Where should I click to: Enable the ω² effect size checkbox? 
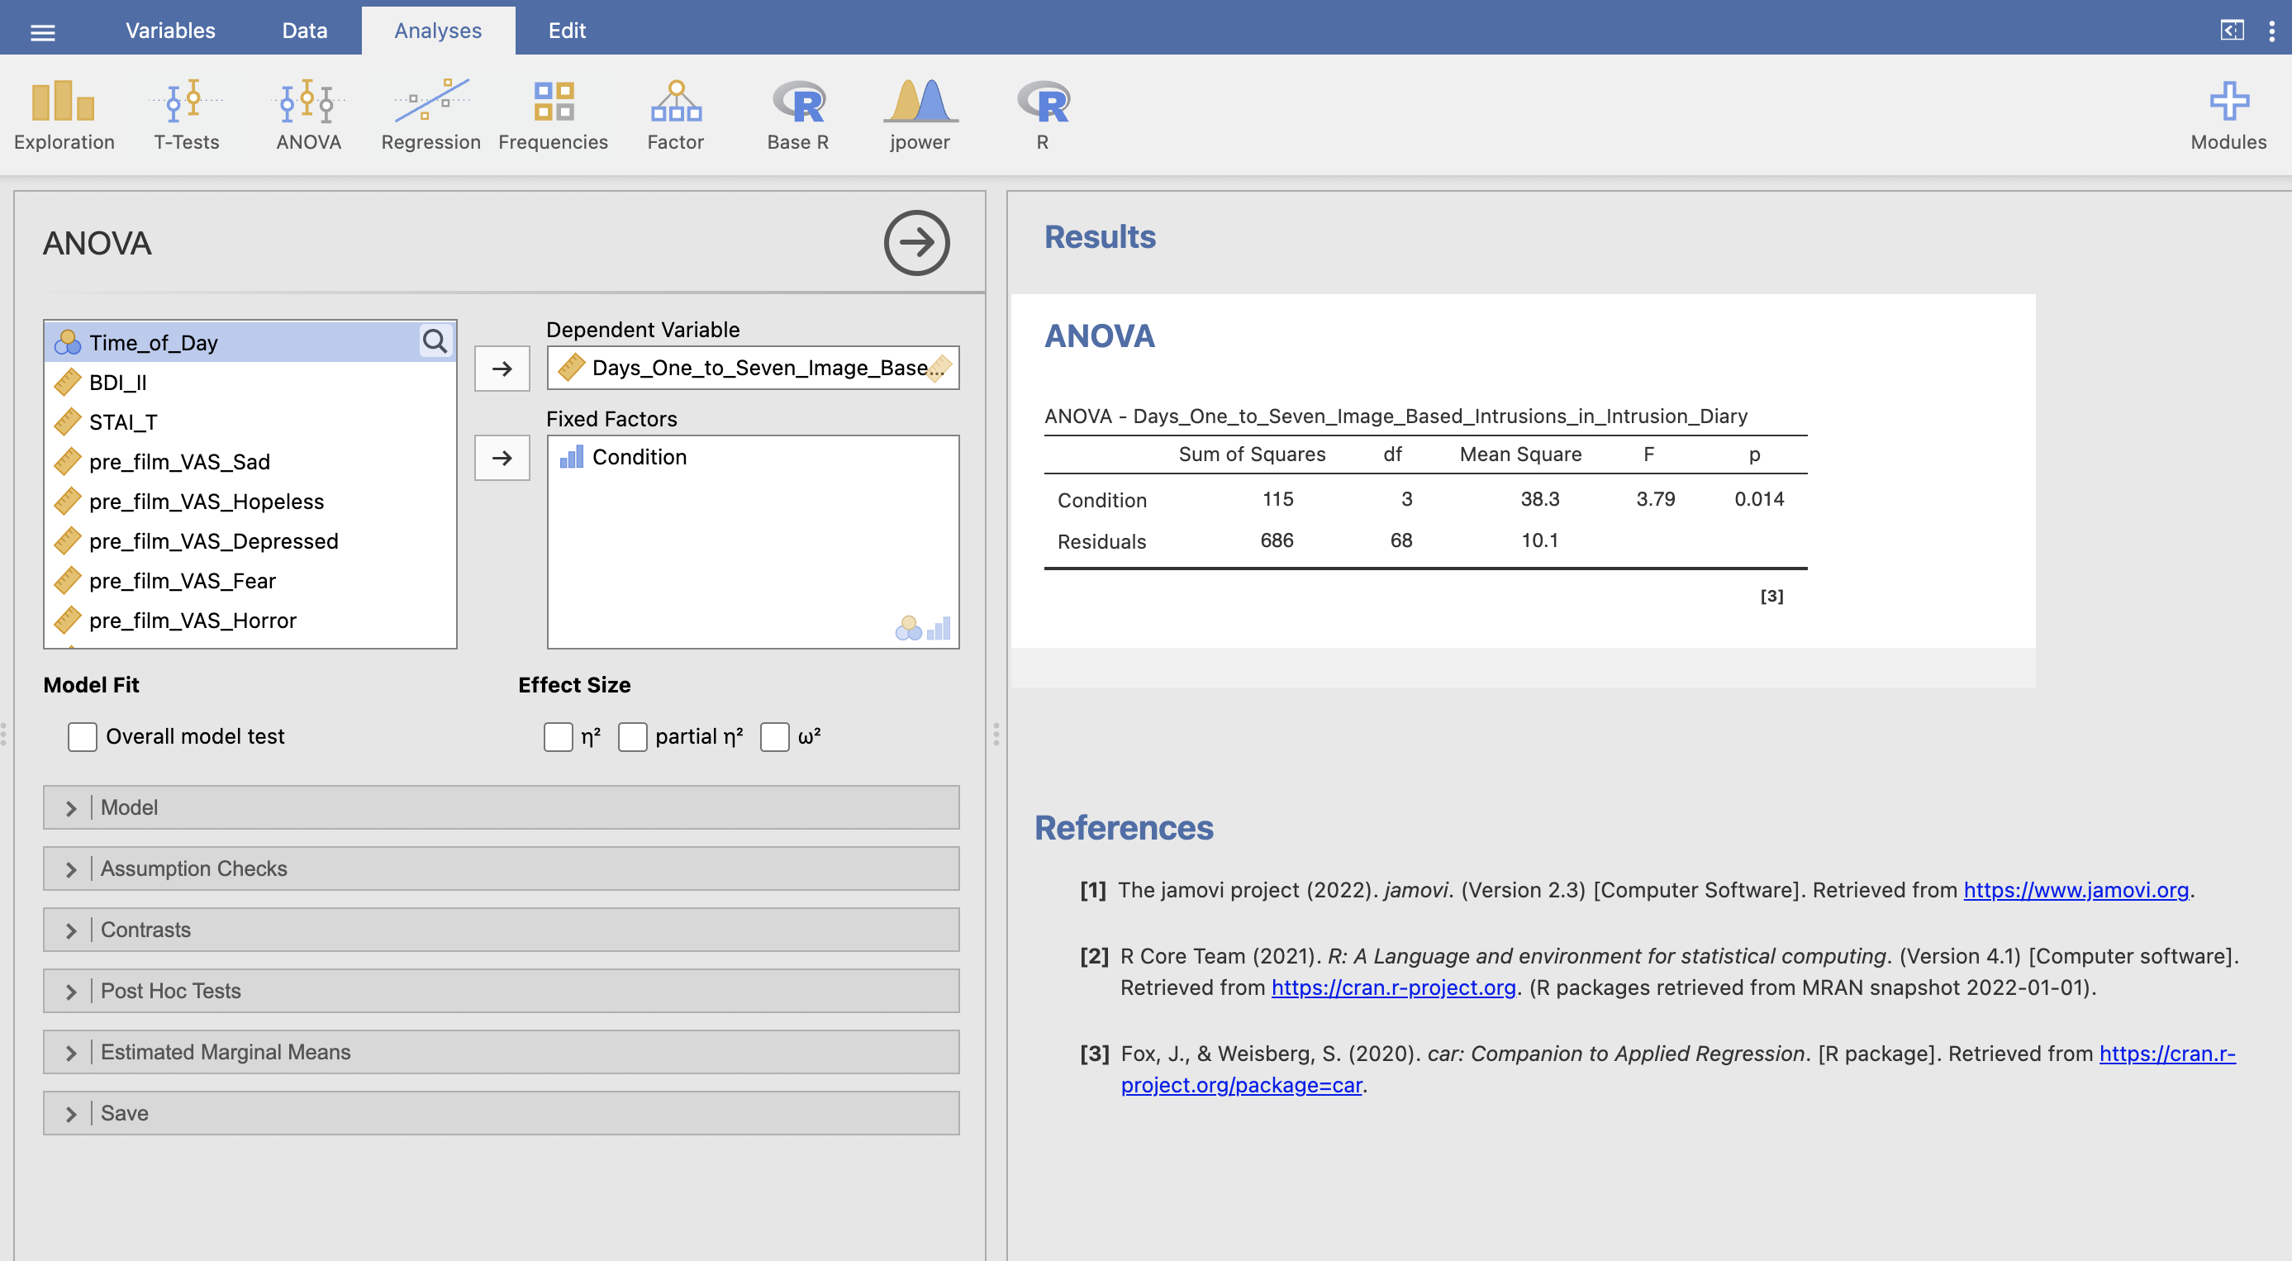point(775,737)
